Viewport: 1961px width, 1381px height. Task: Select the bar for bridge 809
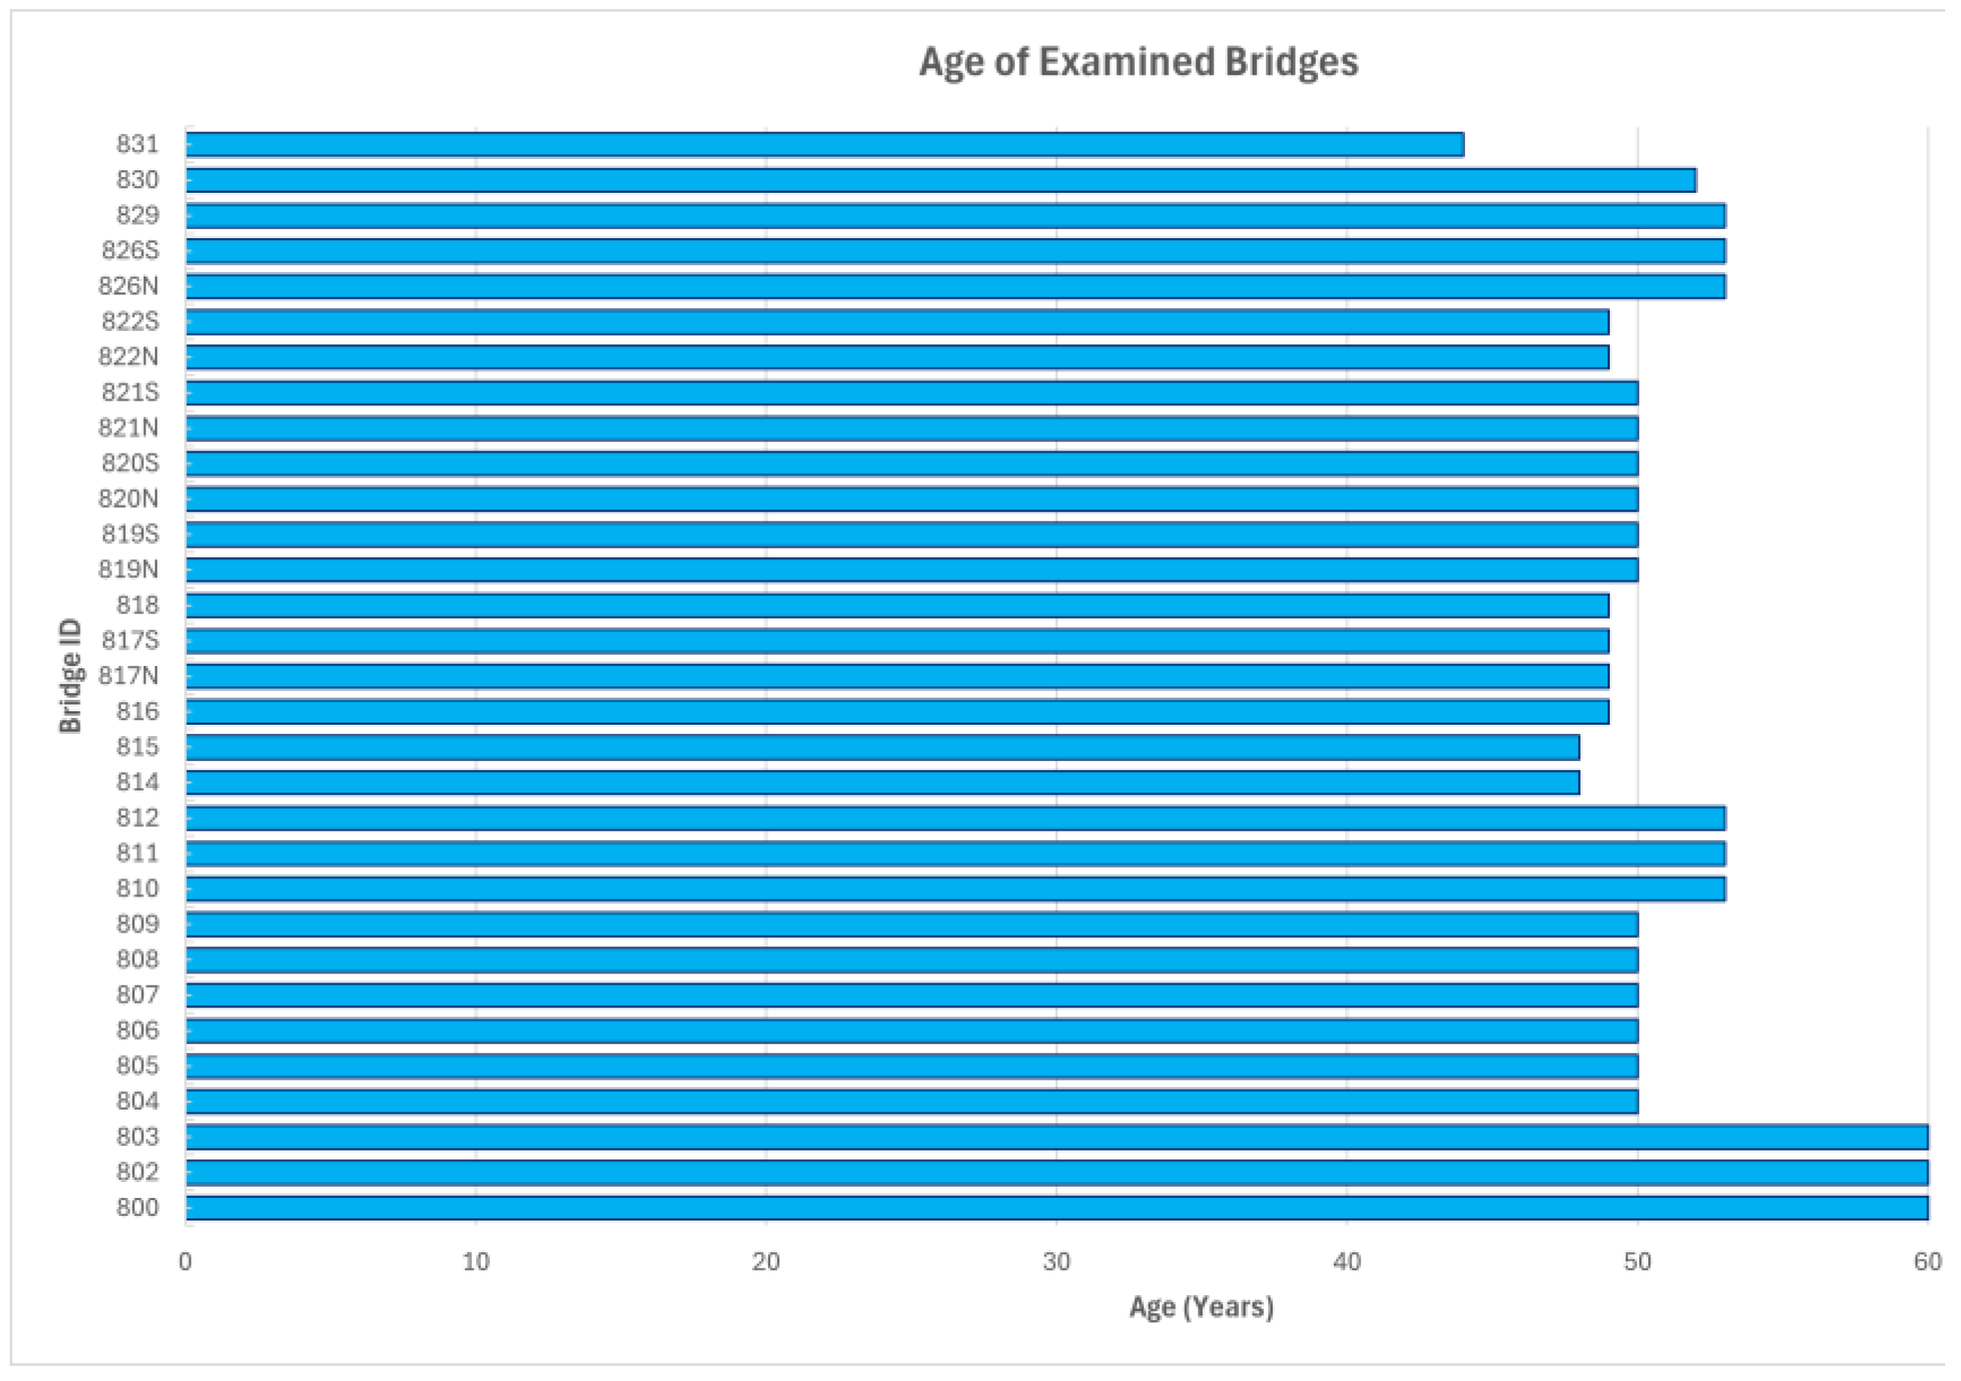[911, 924]
